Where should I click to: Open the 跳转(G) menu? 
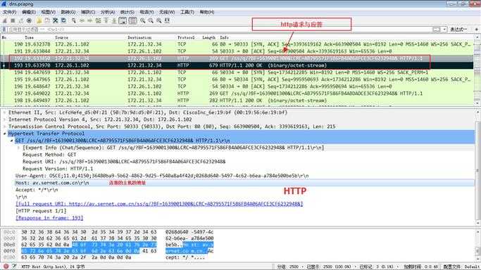pos(68,12)
